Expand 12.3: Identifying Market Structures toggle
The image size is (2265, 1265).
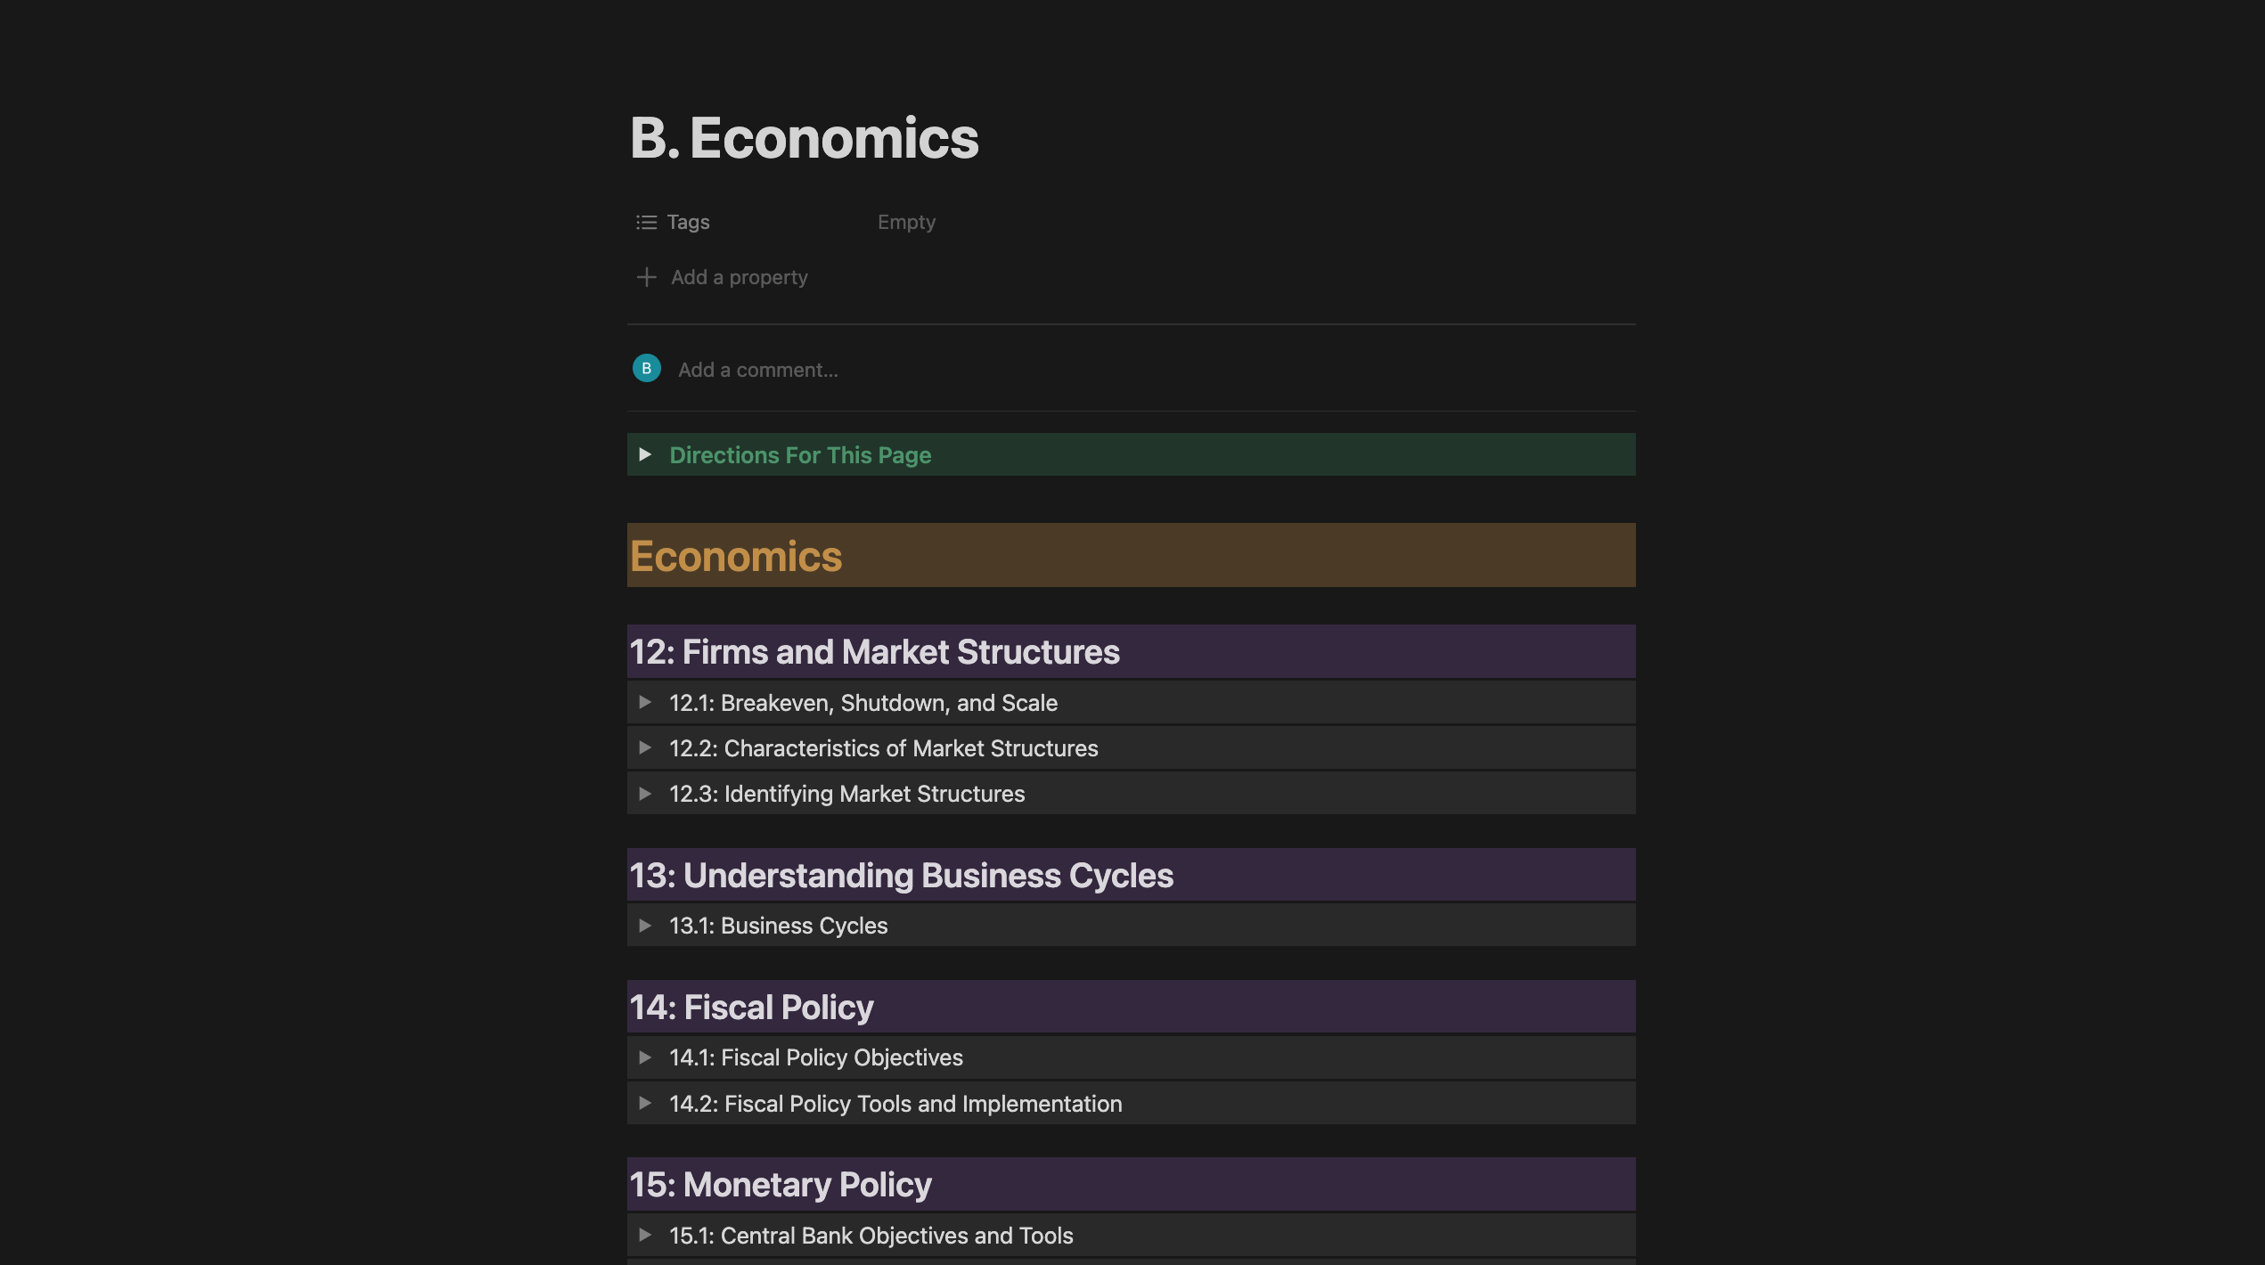click(645, 794)
